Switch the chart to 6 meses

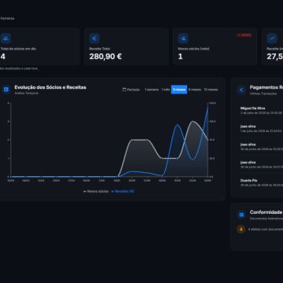[x=195, y=90]
